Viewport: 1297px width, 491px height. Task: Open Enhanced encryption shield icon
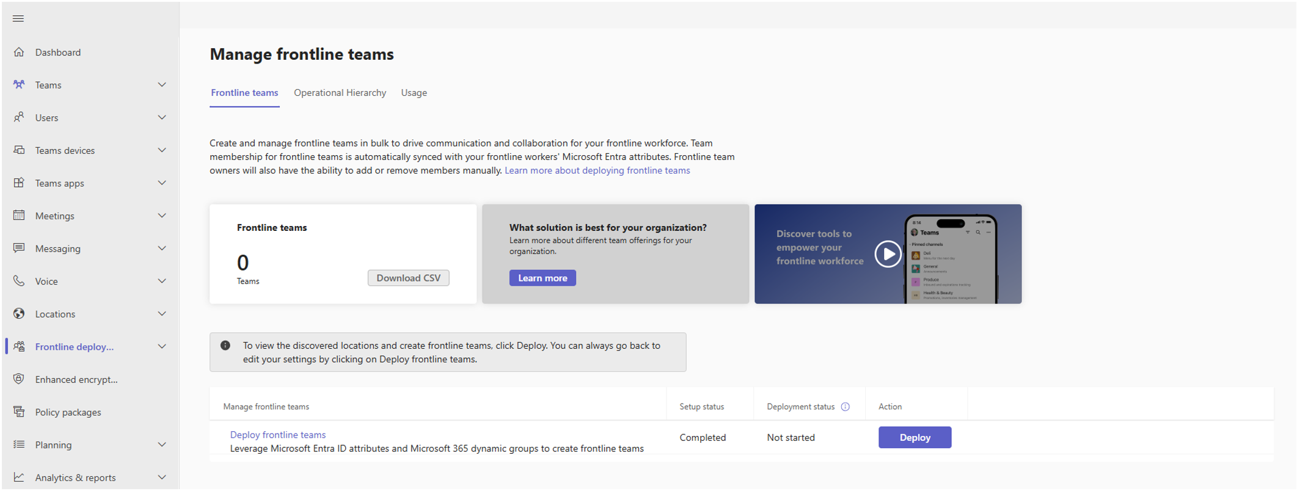(x=19, y=379)
